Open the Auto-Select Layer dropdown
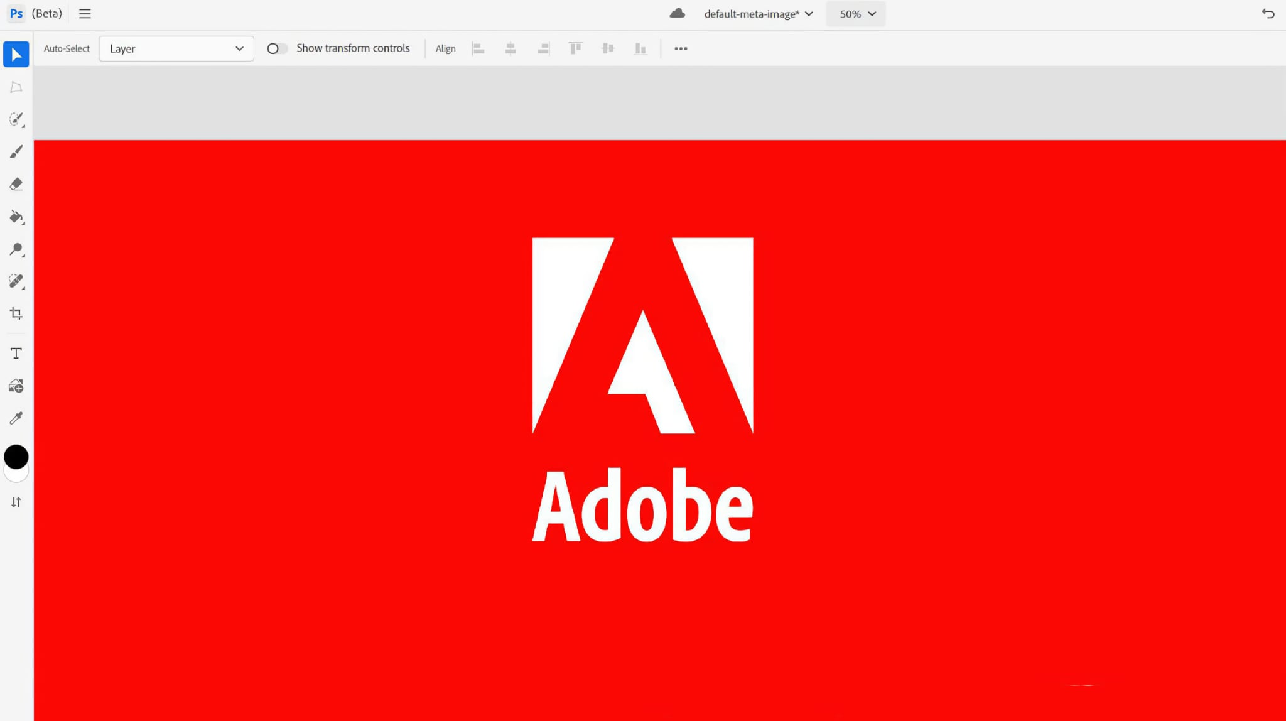The height and width of the screenshot is (721, 1286). [x=176, y=48]
